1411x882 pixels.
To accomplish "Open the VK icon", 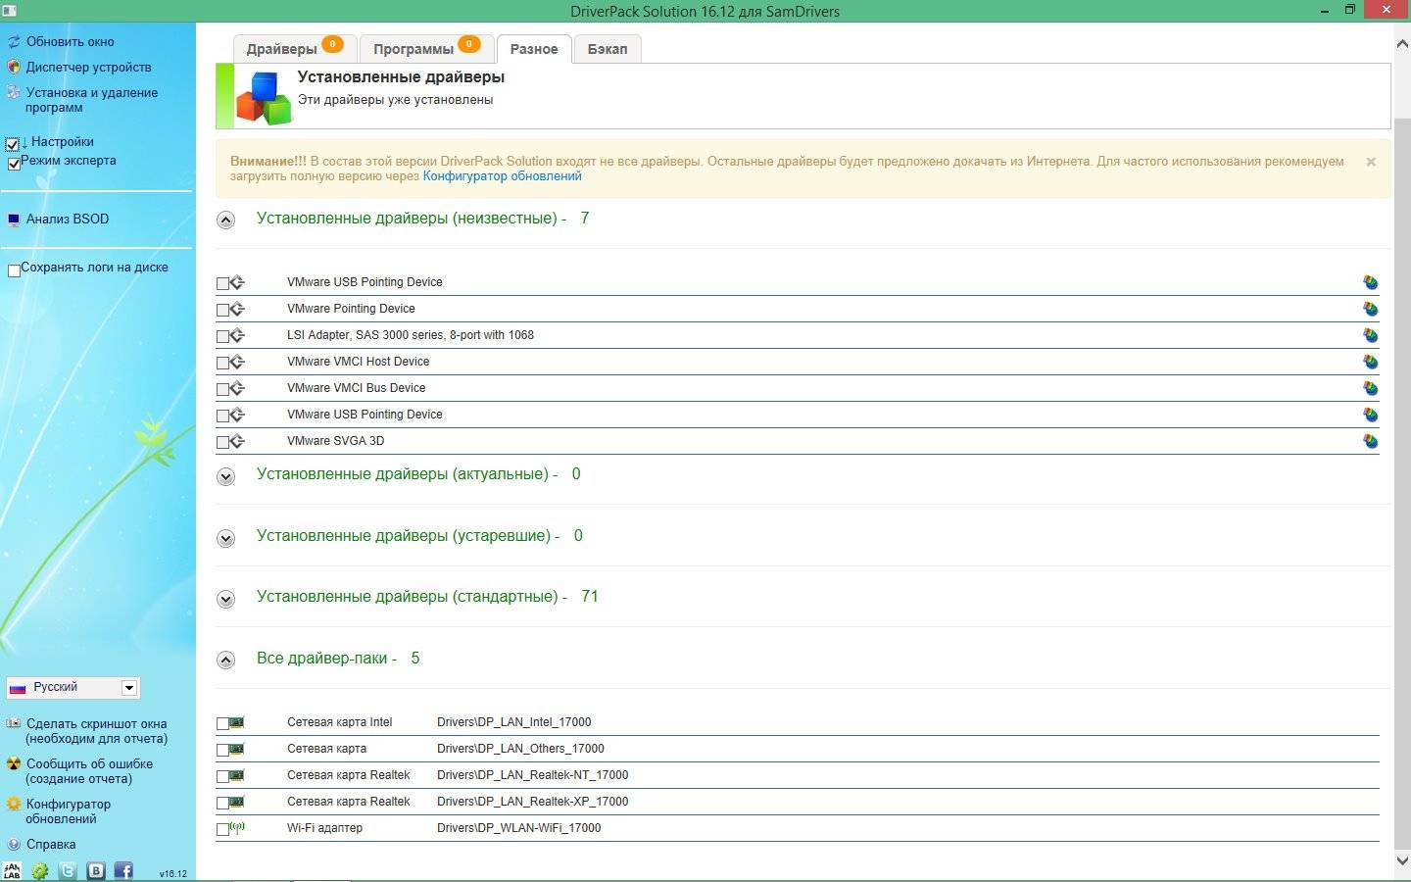I will click(x=95, y=870).
